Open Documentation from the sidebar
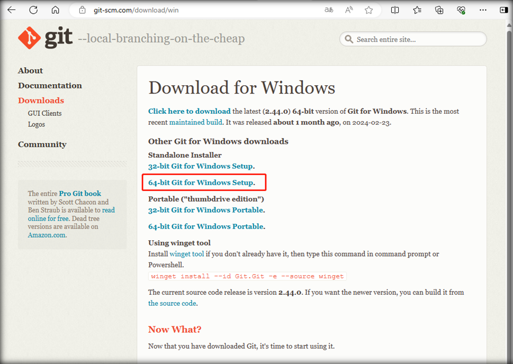 (x=50, y=86)
